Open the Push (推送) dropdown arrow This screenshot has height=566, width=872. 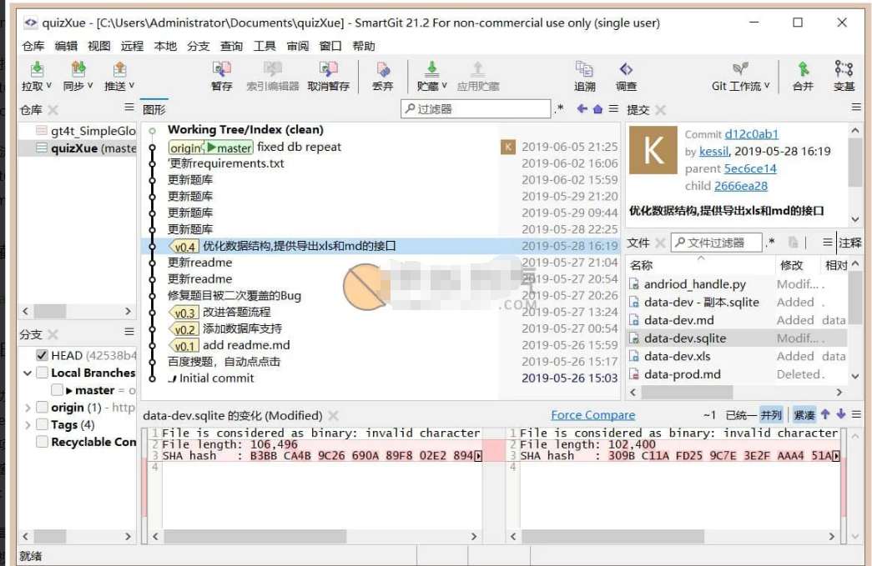click(x=131, y=86)
